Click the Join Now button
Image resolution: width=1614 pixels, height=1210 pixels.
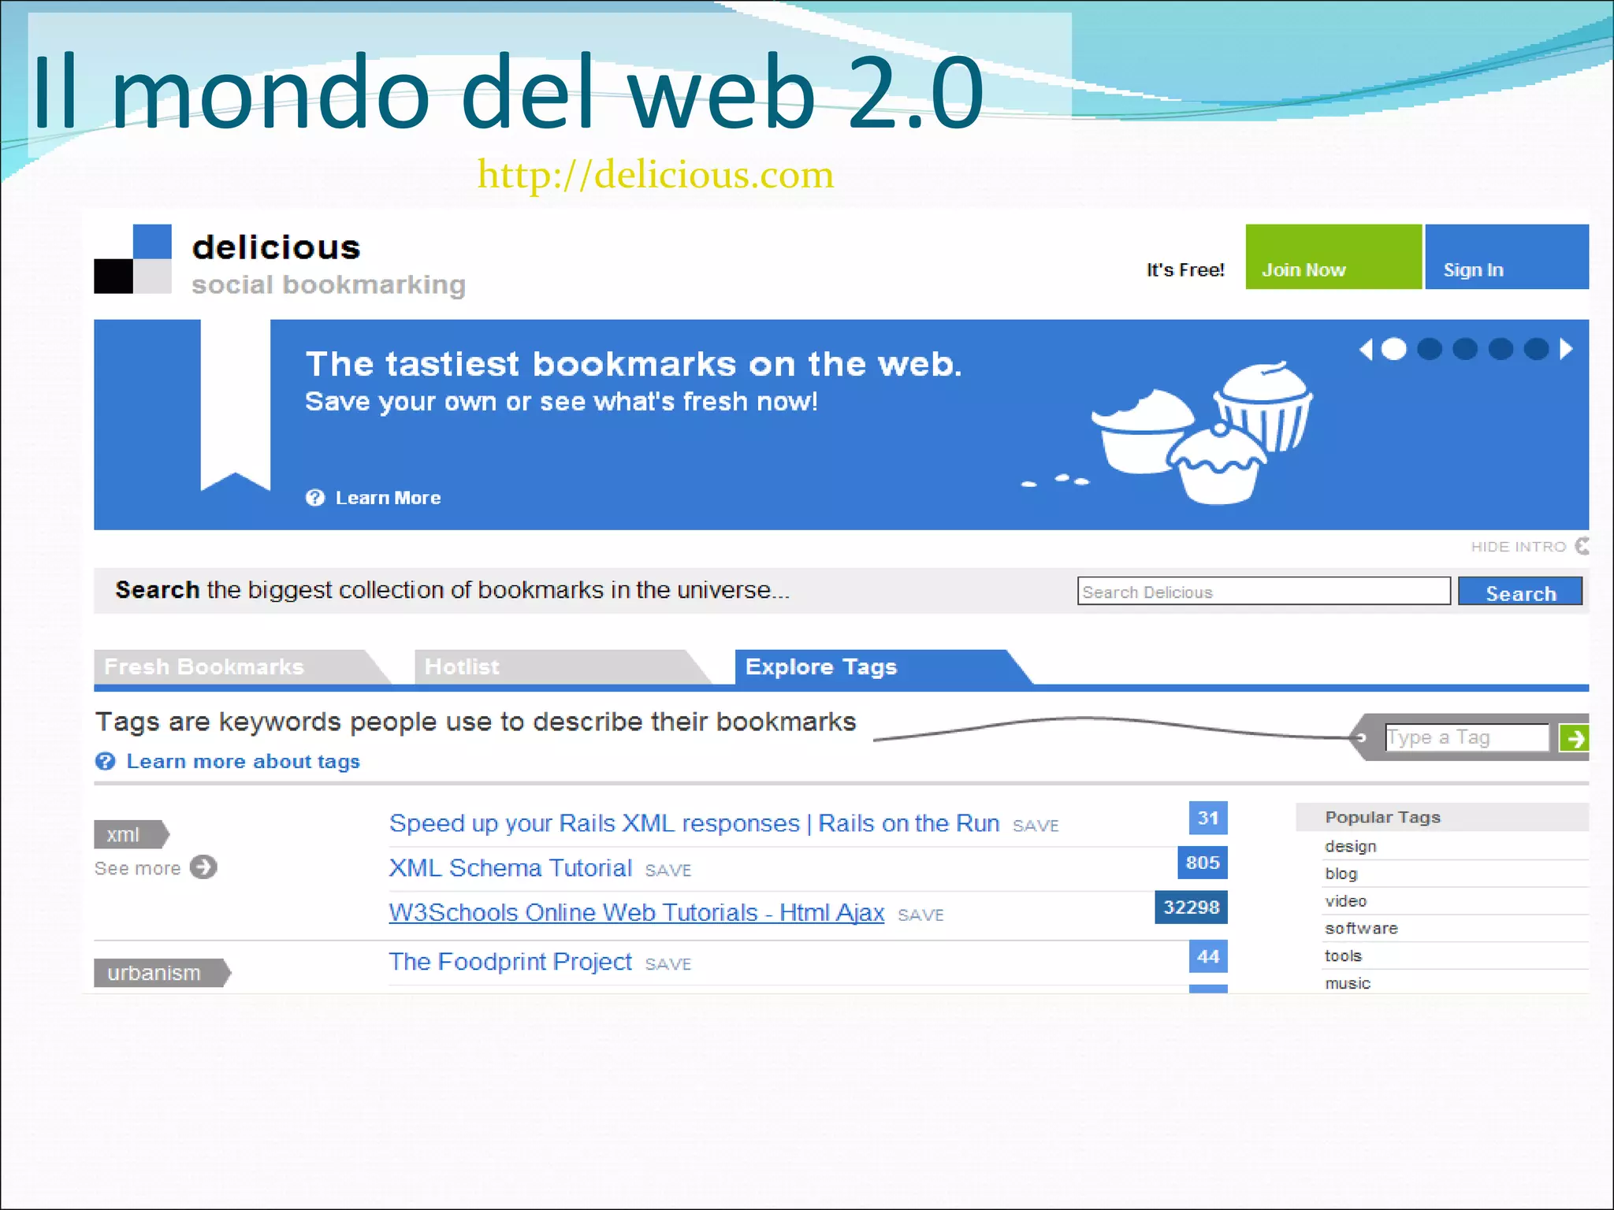(x=1333, y=257)
